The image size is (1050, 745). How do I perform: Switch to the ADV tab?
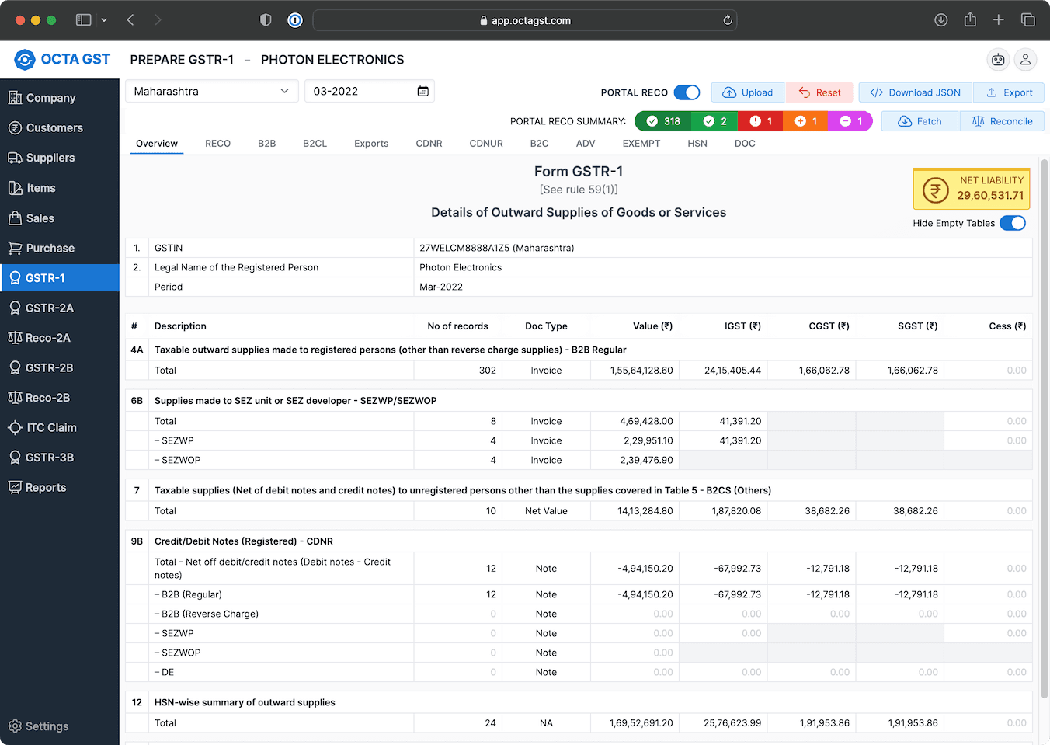click(586, 144)
